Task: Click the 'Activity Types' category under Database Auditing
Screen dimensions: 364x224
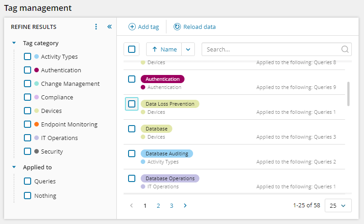Action: (163, 162)
